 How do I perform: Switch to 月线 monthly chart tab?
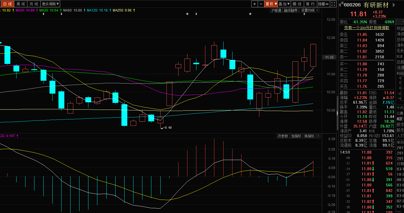pos(34,4)
